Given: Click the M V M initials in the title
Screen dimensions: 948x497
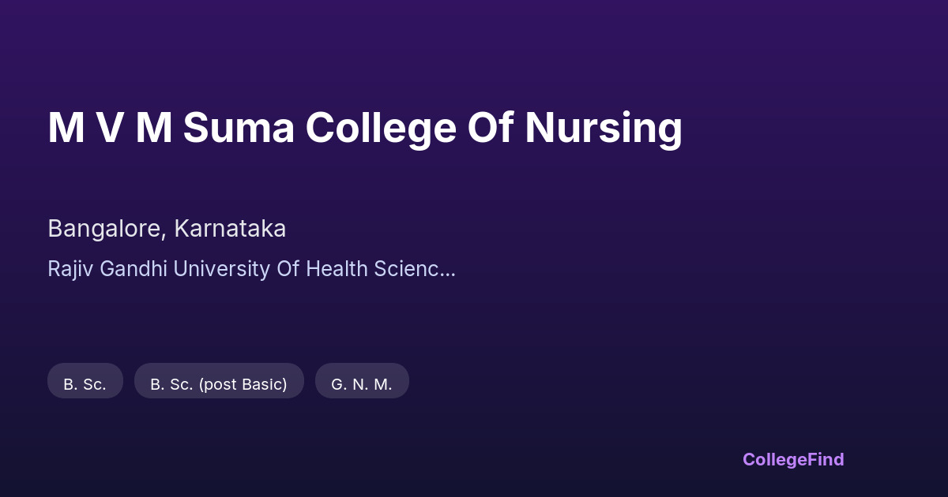Looking at the screenshot, I should pos(110,128).
